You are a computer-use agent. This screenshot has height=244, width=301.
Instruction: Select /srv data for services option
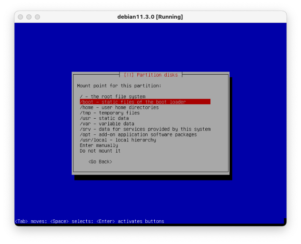coord(145,129)
